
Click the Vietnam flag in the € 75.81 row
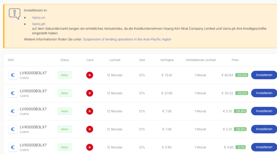pyautogui.click(x=90, y=75)
